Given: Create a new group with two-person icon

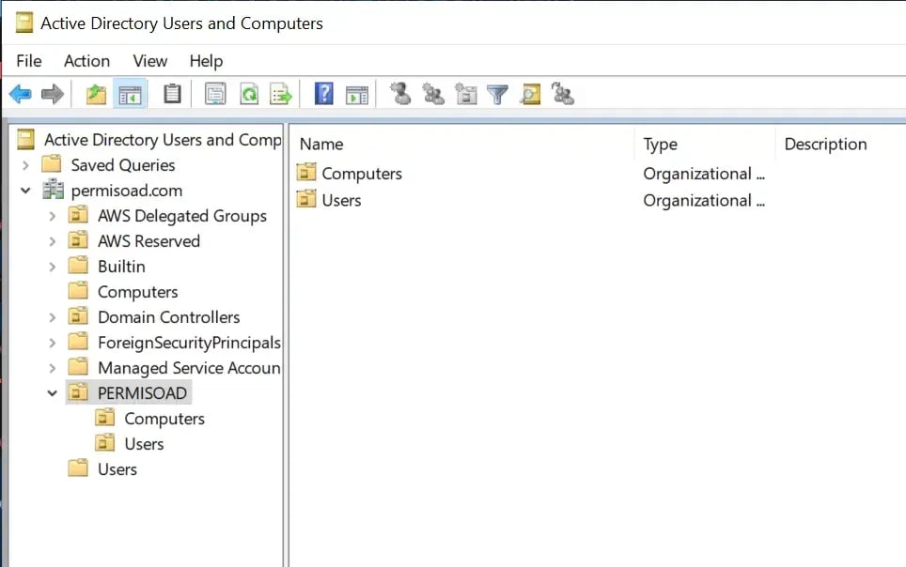Looking at the screenshot, I should 432,94.
